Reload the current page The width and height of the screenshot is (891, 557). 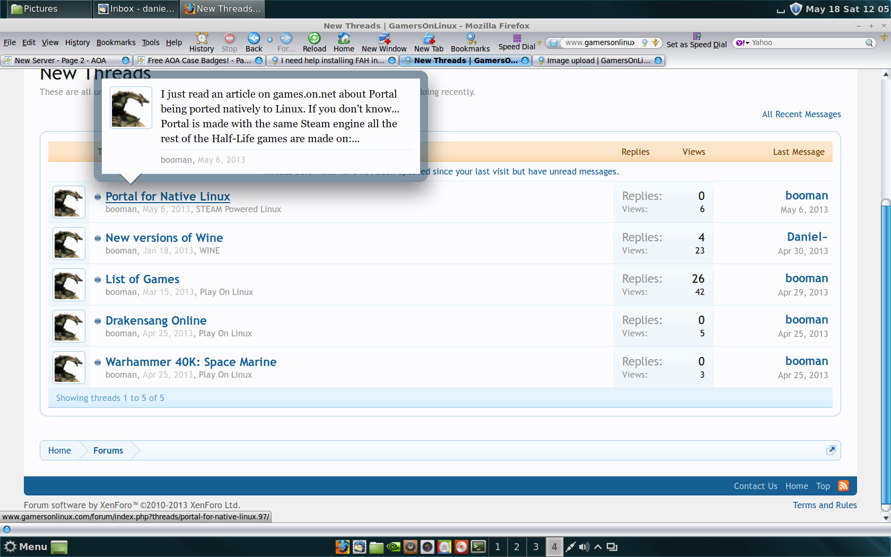pos(315,42)
